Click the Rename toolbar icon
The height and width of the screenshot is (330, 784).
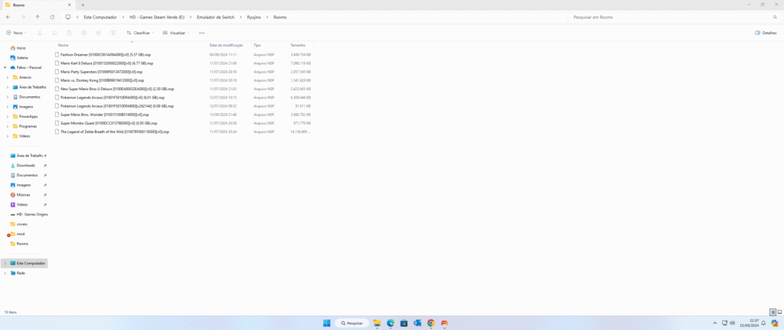point(84,33)
